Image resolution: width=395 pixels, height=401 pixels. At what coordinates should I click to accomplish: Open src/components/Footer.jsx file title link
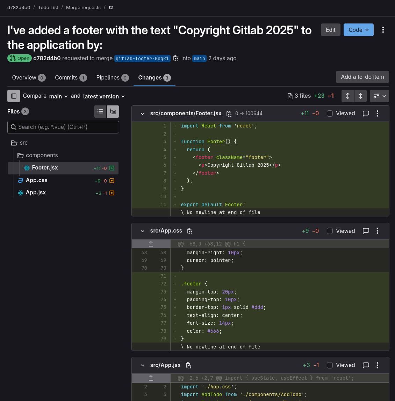pos(186,113)
